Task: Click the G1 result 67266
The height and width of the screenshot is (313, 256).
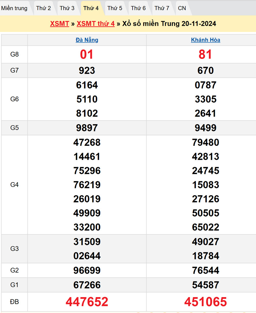Action: 87,285
